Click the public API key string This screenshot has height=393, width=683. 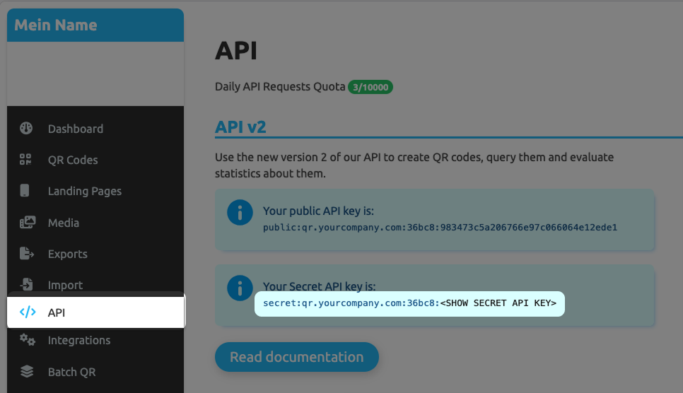[x=440, y=228]
